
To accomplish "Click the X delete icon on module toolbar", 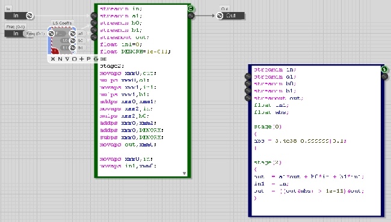I will tap(52, 59).
